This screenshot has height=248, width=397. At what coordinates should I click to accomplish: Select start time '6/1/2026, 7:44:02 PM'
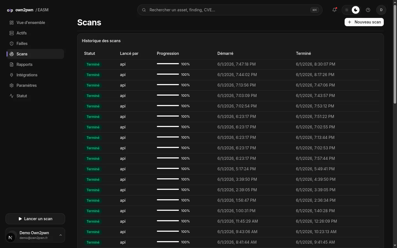[237, 75]
